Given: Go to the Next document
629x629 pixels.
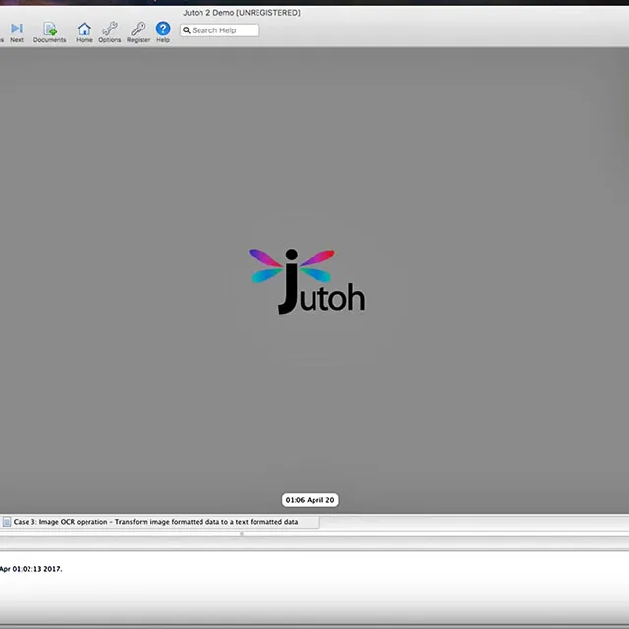Looking at the screenshot, I should [x=17, y=32].
